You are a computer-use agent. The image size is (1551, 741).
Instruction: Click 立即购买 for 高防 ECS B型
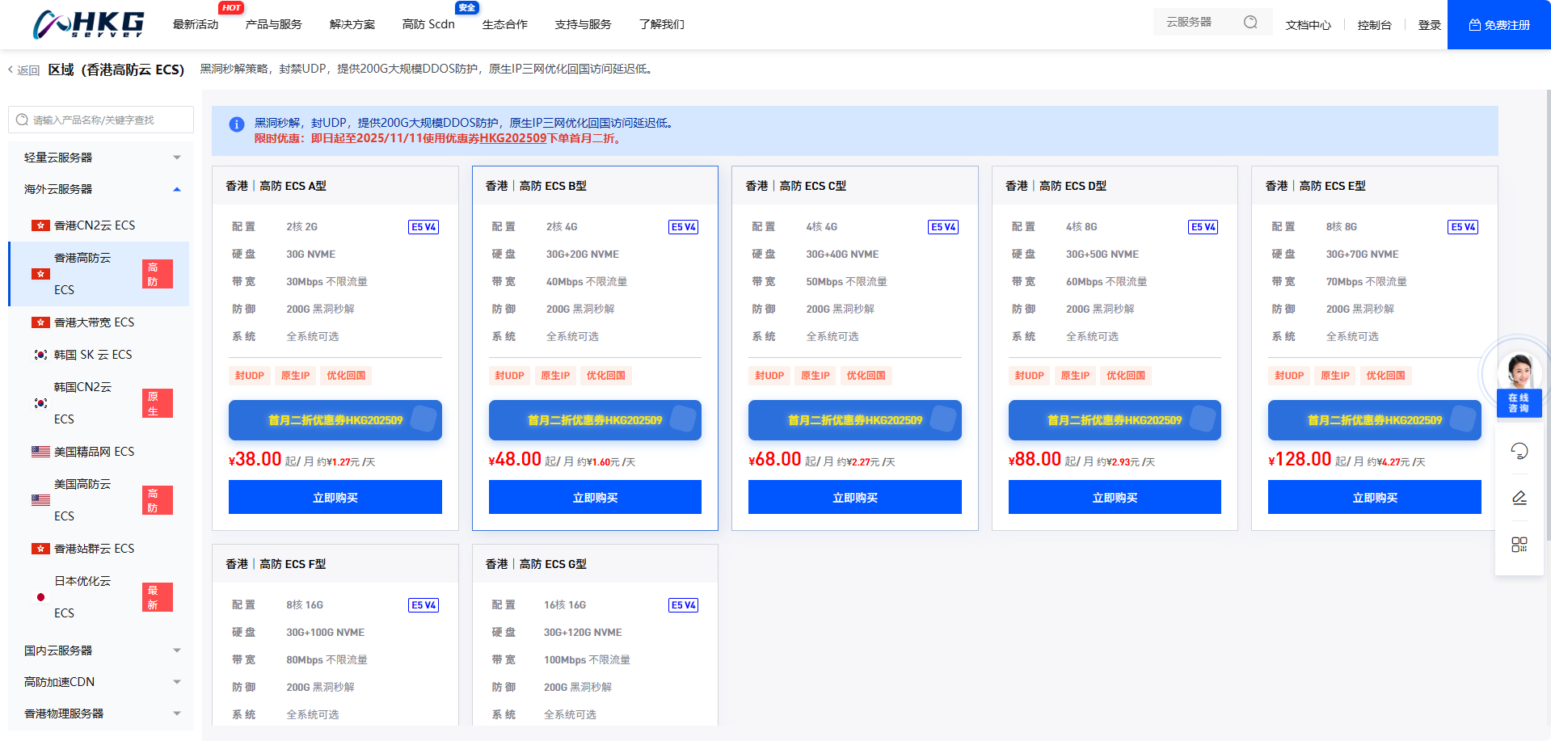595,497
